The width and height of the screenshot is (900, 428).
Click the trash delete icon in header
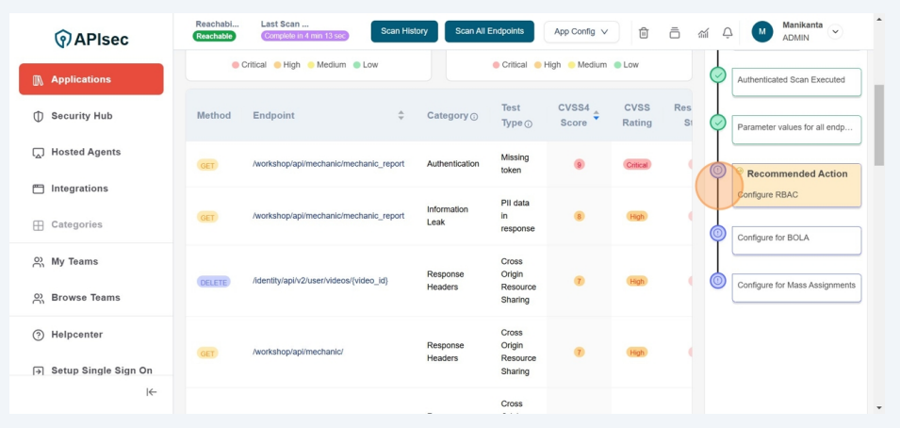(x=644, y=32)
